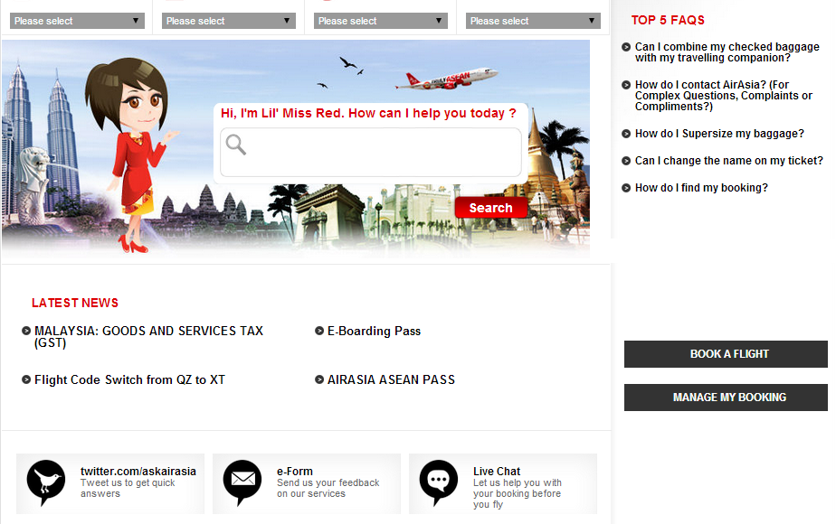Viewport: 836px width, 524px height.
Task: Open 'Can I change the name on my ticket?'
Action: (729, 161)
